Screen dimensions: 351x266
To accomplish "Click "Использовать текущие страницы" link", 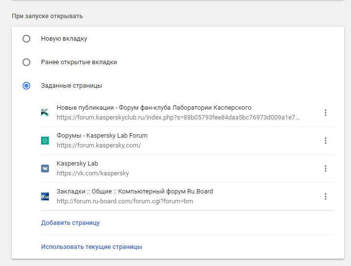I will pyautogui.click(x=91, y=247).
